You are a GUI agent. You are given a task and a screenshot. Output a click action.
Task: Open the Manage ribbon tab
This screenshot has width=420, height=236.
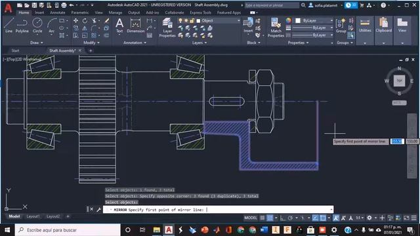(115, 12)
